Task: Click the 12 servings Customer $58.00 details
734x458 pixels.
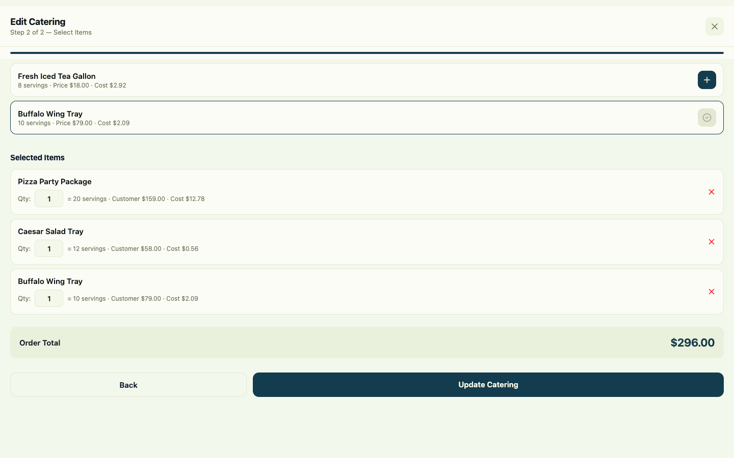Action: pos(133,249)
